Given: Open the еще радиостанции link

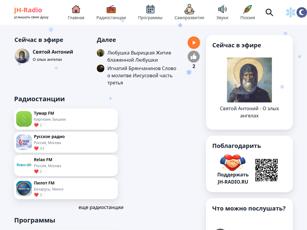Looking at the screenshot, I should (101, 207).
